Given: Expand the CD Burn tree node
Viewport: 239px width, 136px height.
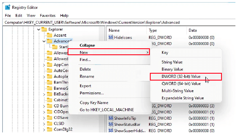Looking at the screenshot, I should (x=44, y=106).
